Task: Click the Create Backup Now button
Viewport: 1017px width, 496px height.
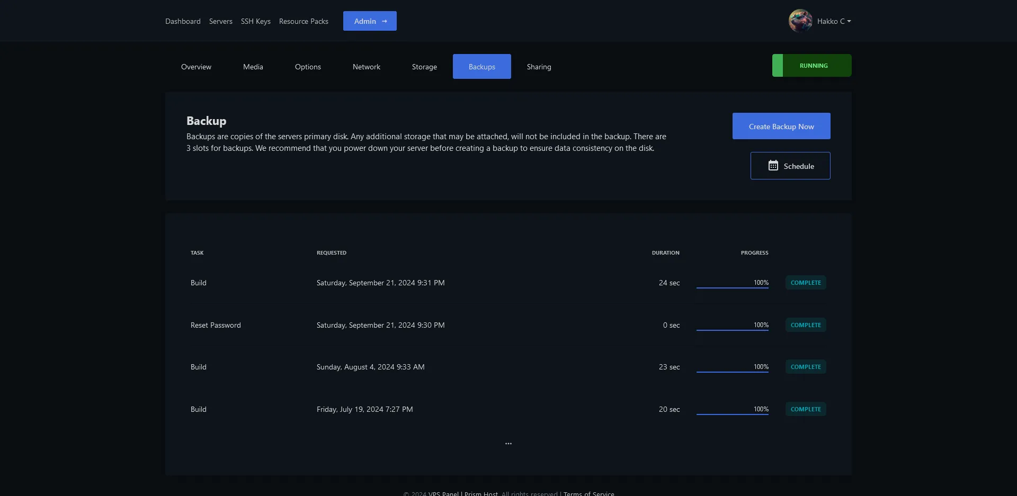Action: (x=781, y=127)
